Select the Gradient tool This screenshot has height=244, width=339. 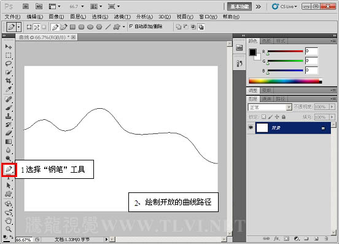point(9,142)
